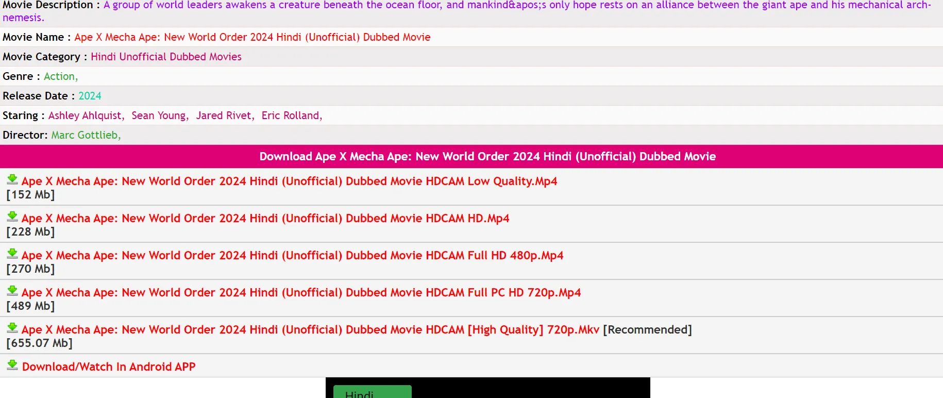Open the Full PC HD 720p.Mp4 link

pyautogui.click(x=301, y=293)
